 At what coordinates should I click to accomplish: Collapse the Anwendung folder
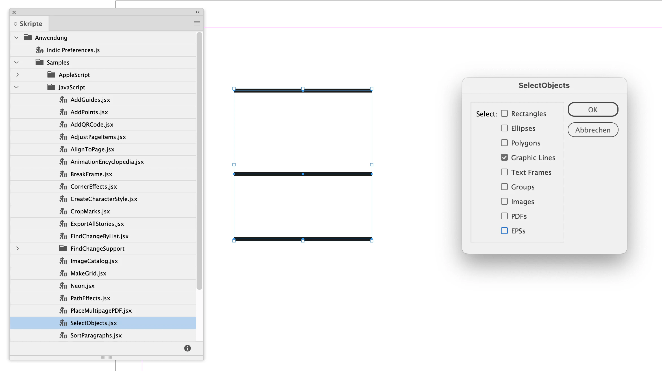coord(16,37)
